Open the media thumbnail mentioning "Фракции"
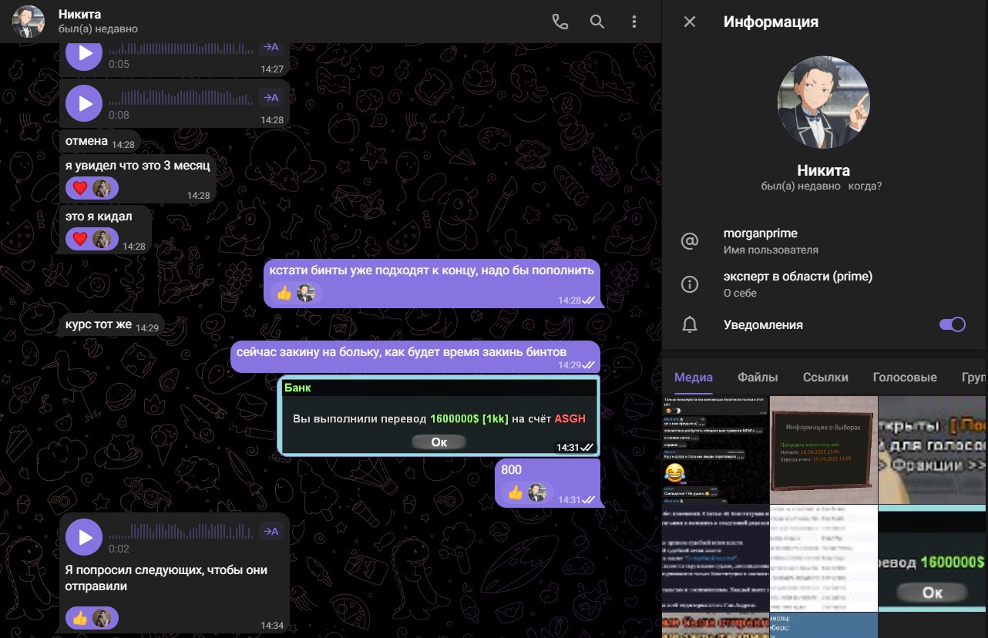This screenshot has width=988, height=638. pyautogui.click(x=933, y=449)
